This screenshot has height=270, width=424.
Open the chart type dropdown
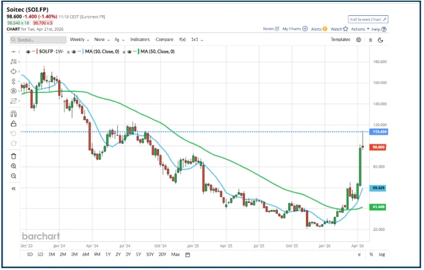119,40
